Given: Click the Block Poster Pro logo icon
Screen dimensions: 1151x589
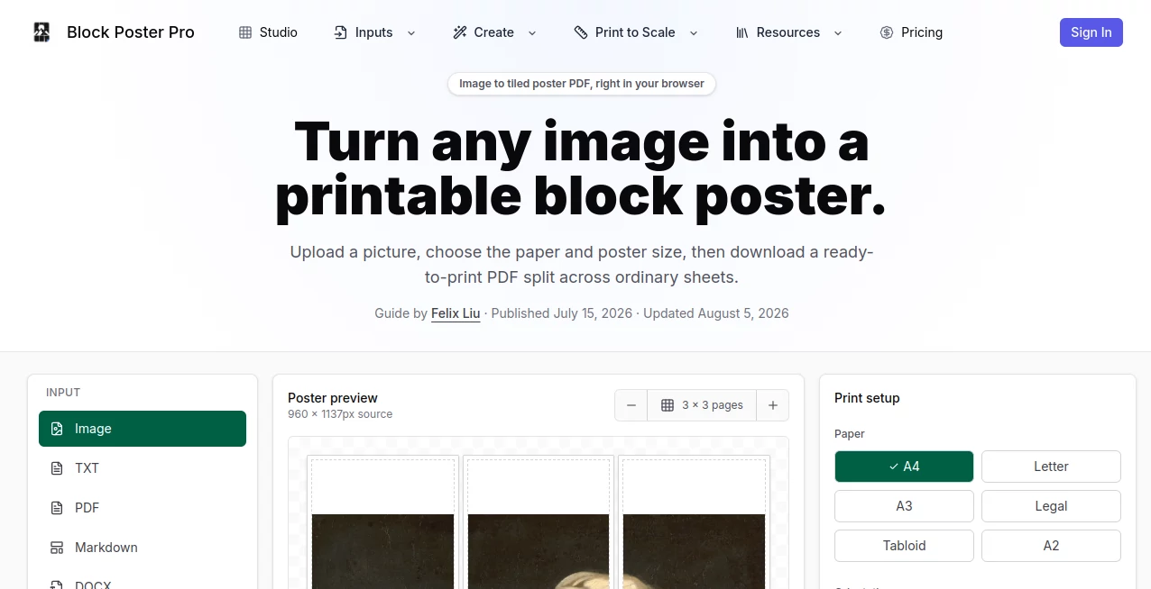Looking at the screenshot, I should pos(41,32).
